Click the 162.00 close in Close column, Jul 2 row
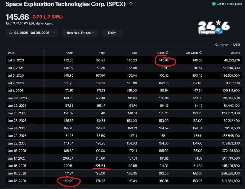This screenshot has height=189, width=245. 164,83
